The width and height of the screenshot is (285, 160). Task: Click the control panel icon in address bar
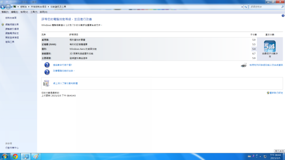(x=15, y=7)
